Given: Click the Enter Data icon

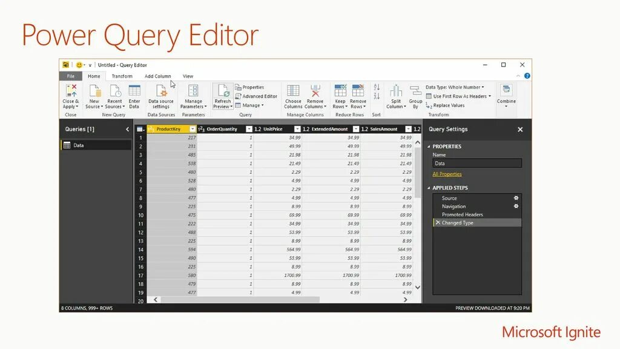Looking at the screenshot, I should tap(134, 91).
